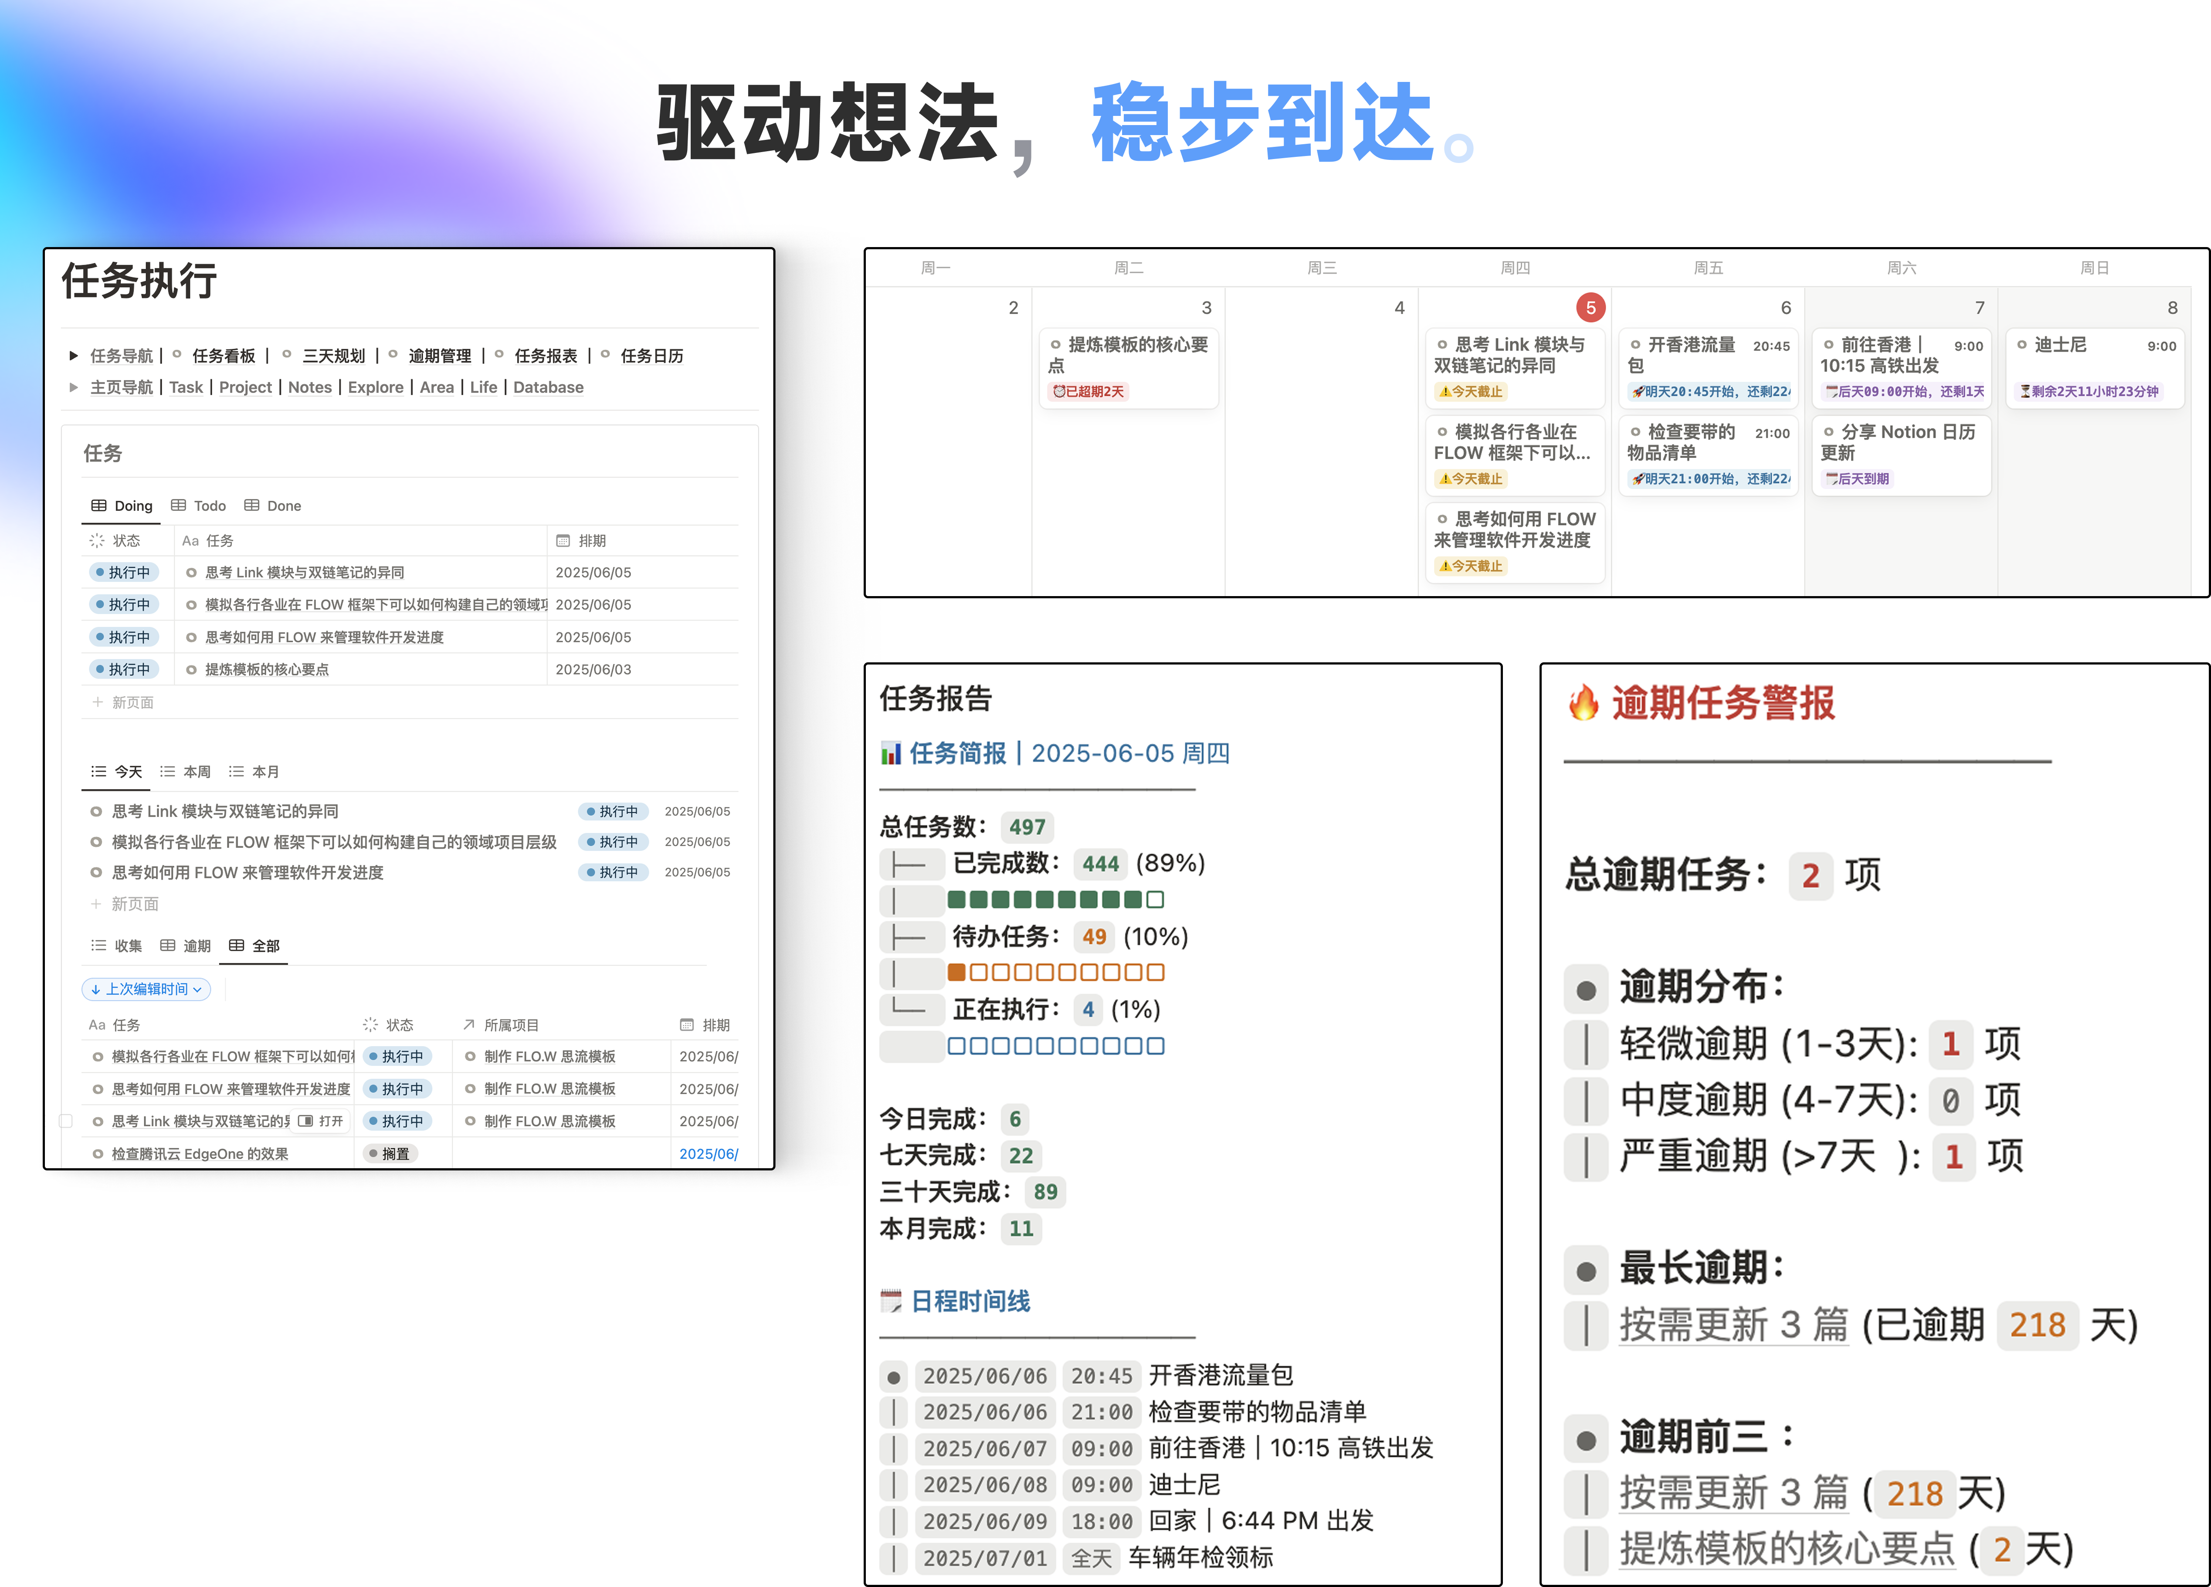Viewport: 2211px width, 1587px height.
Task: Click 搁置 status of 检查腾讯云 EdgeOne row
Action: (390, 1154)
